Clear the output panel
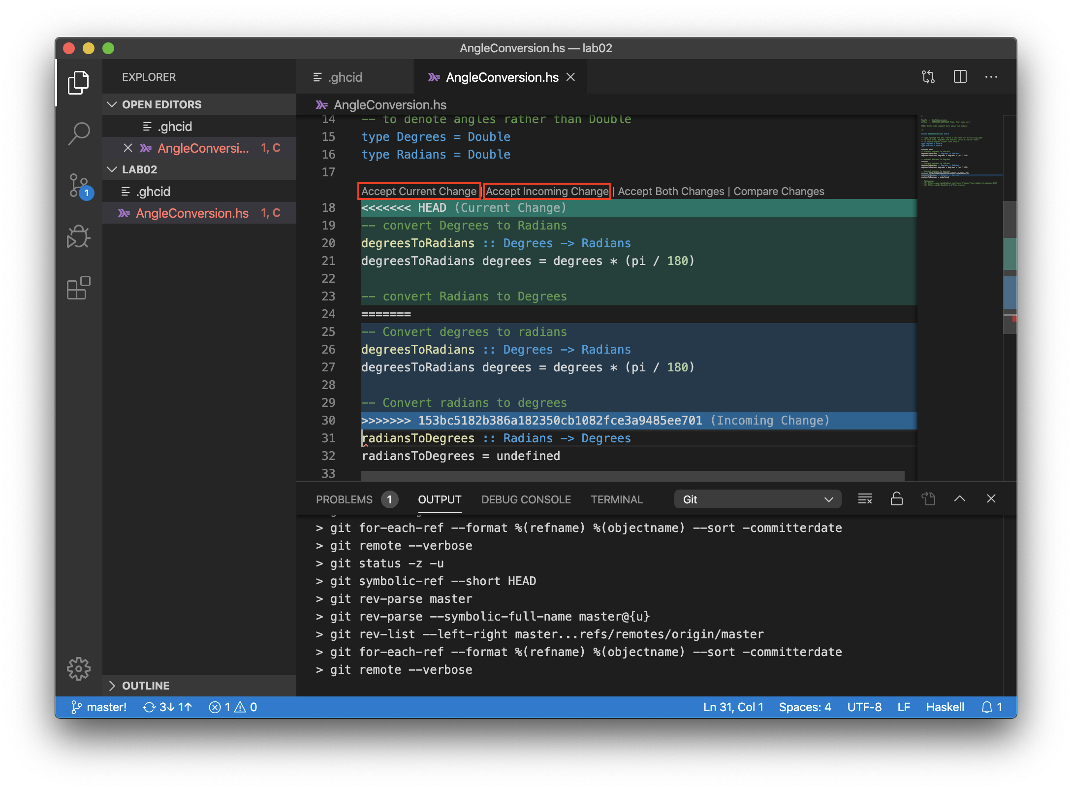 click(865, 499)
